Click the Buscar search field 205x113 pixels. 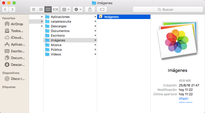click(x=168, y=9)
